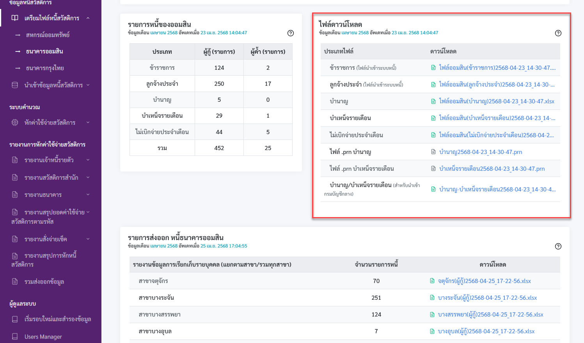
Task: Expand the รายงานธนาคาร chevron
Action: 88,194
